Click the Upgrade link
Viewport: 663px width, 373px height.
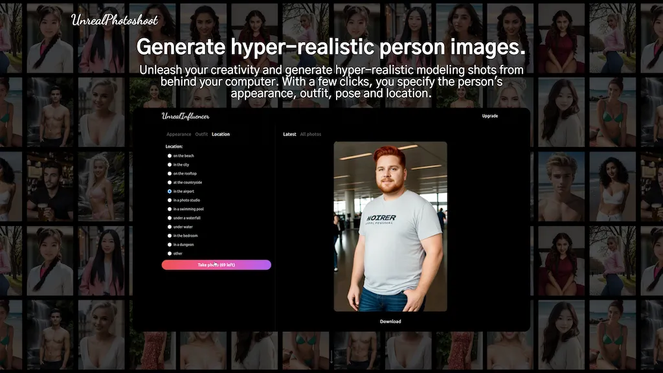(x=489, y=116)
